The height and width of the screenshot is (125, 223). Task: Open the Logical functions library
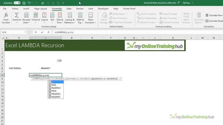[x=44, y=18]
